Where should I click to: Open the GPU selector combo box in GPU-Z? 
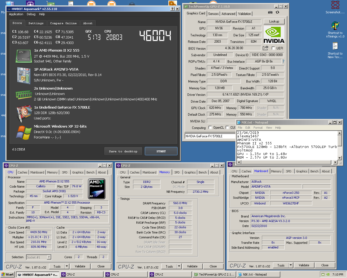point(210,136)
